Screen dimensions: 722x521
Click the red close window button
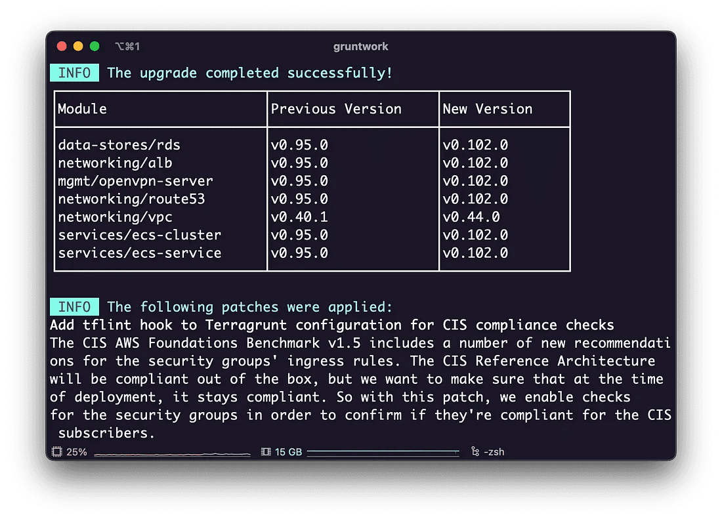[x=62, y=47]
